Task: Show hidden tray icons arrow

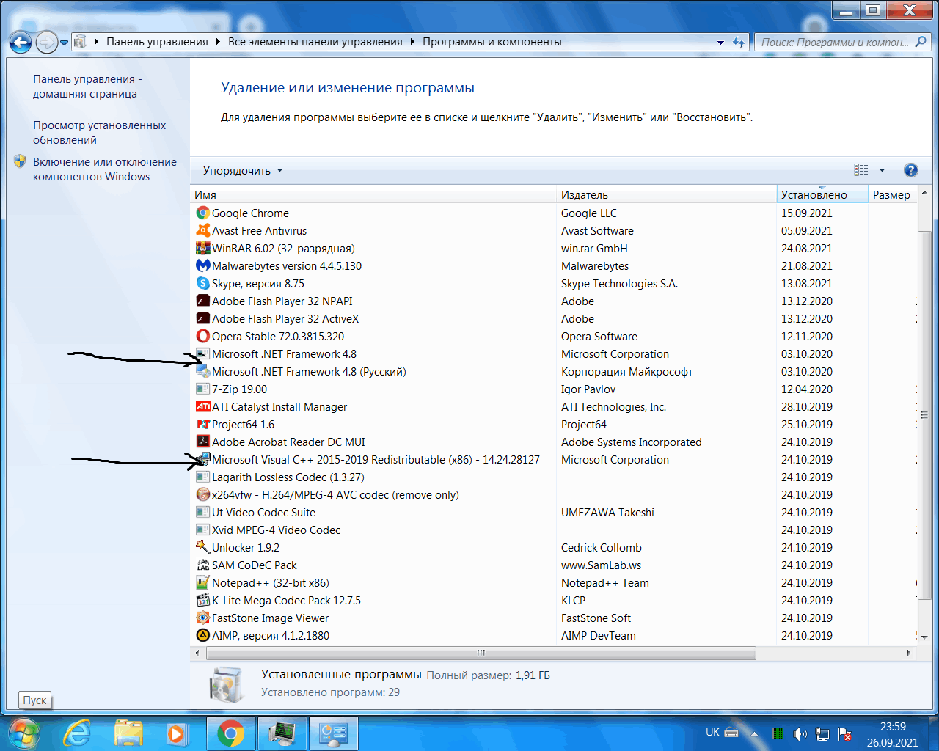Action: (754, 733)
